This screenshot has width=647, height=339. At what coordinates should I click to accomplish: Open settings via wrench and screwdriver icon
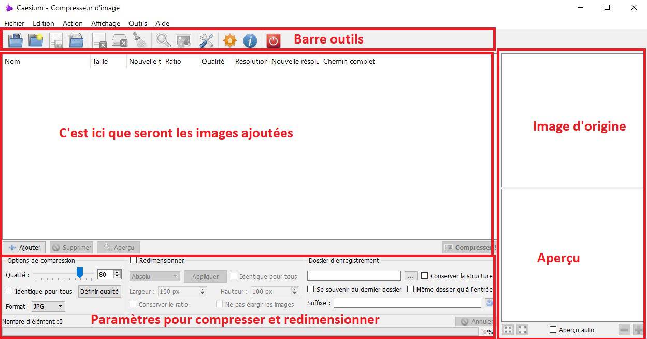point(207,40)
